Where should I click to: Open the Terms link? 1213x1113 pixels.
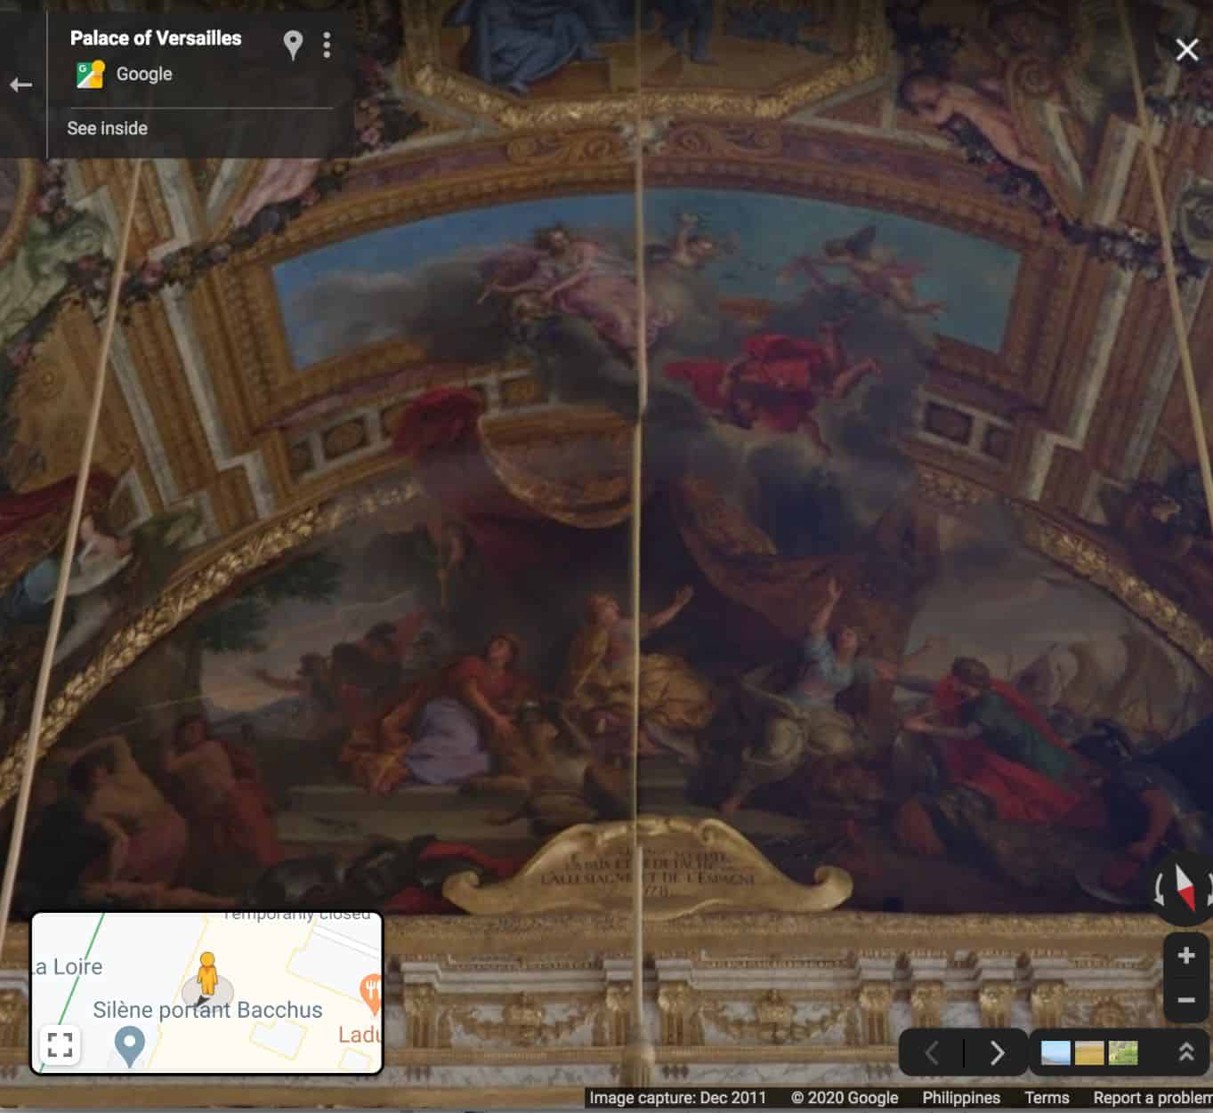pos(1047,1098)
